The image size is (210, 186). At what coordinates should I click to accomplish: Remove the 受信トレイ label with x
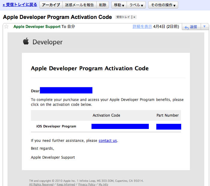point(134,17)
